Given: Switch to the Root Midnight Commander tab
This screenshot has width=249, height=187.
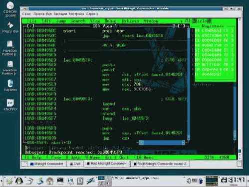Looking at the screenshot, I should tap(107, 164).
